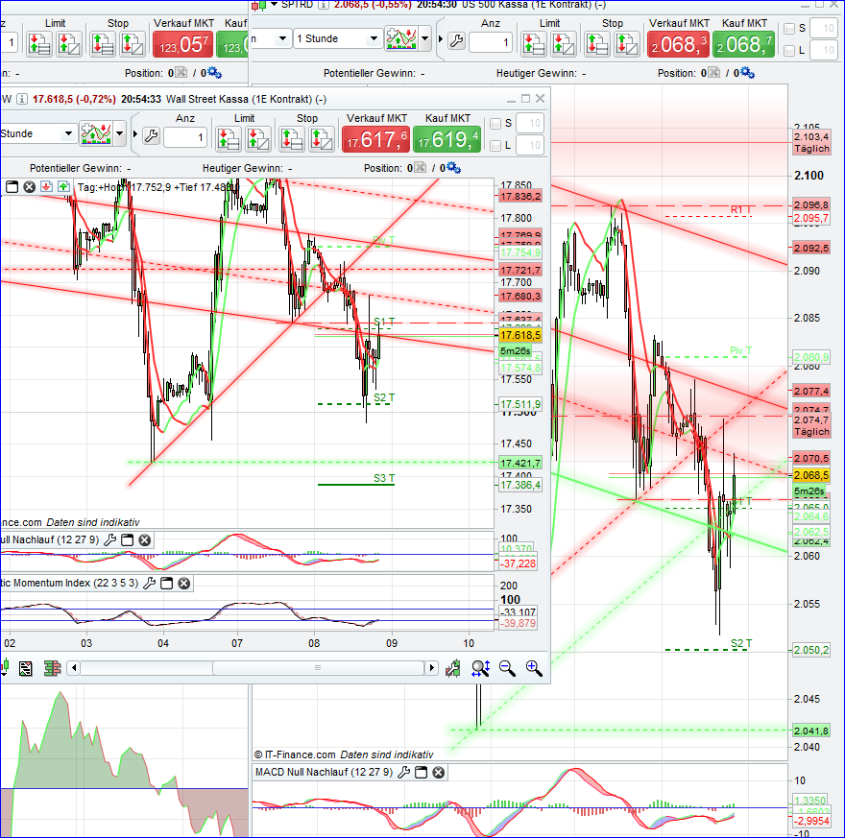Enable the L checkbox beside Kauf MKT
The image size is (845, 838).
787,48
